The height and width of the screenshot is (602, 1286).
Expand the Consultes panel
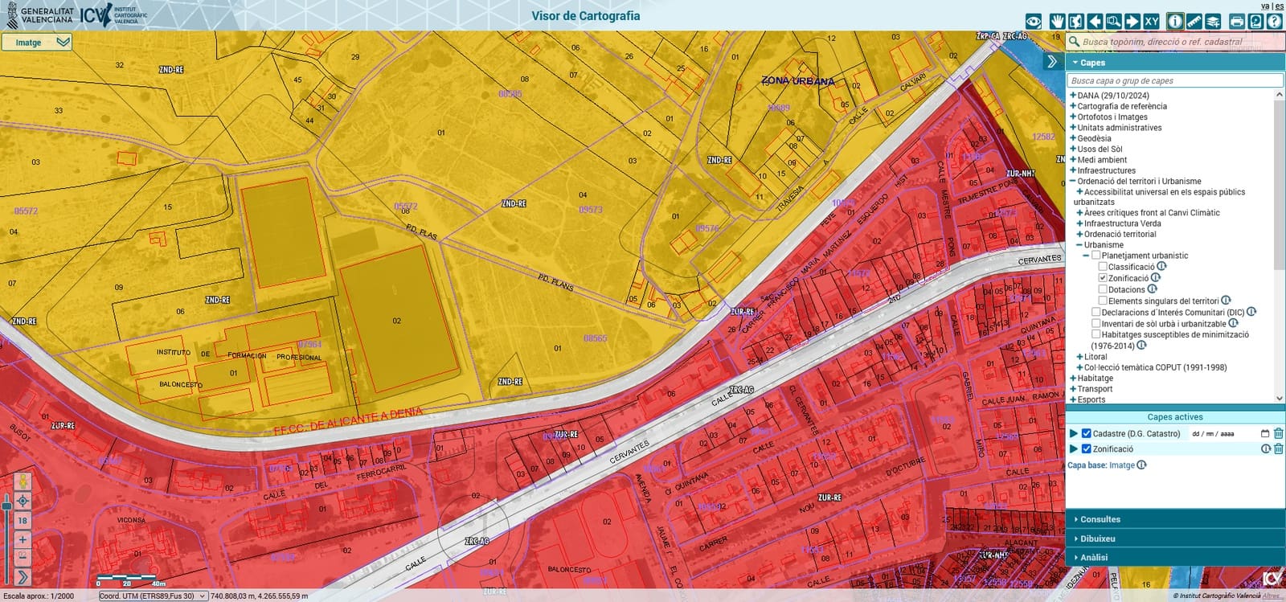coord(1100,519)
